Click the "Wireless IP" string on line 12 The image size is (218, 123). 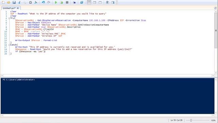click(49, 36)
